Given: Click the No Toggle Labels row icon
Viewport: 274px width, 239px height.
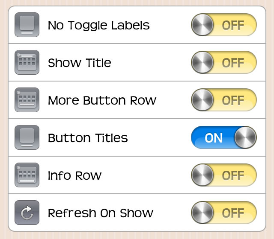Looking at the screenshot, I should [27, 25].
